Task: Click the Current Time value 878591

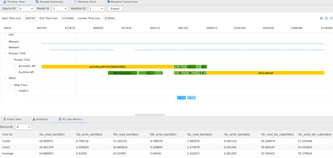Action: tap(110, 18)
